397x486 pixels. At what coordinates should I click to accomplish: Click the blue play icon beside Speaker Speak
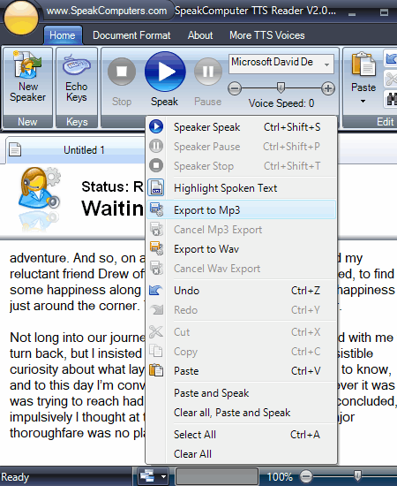click(x=156, y=126)
